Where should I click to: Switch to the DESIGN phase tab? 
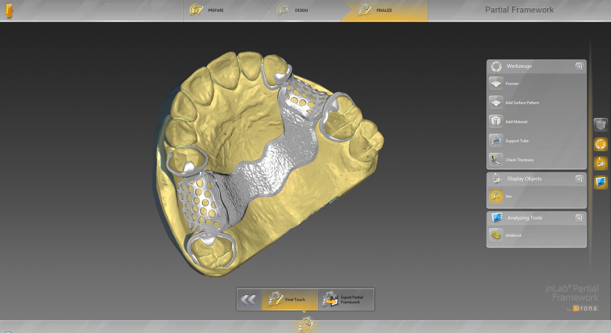point(300,10)
